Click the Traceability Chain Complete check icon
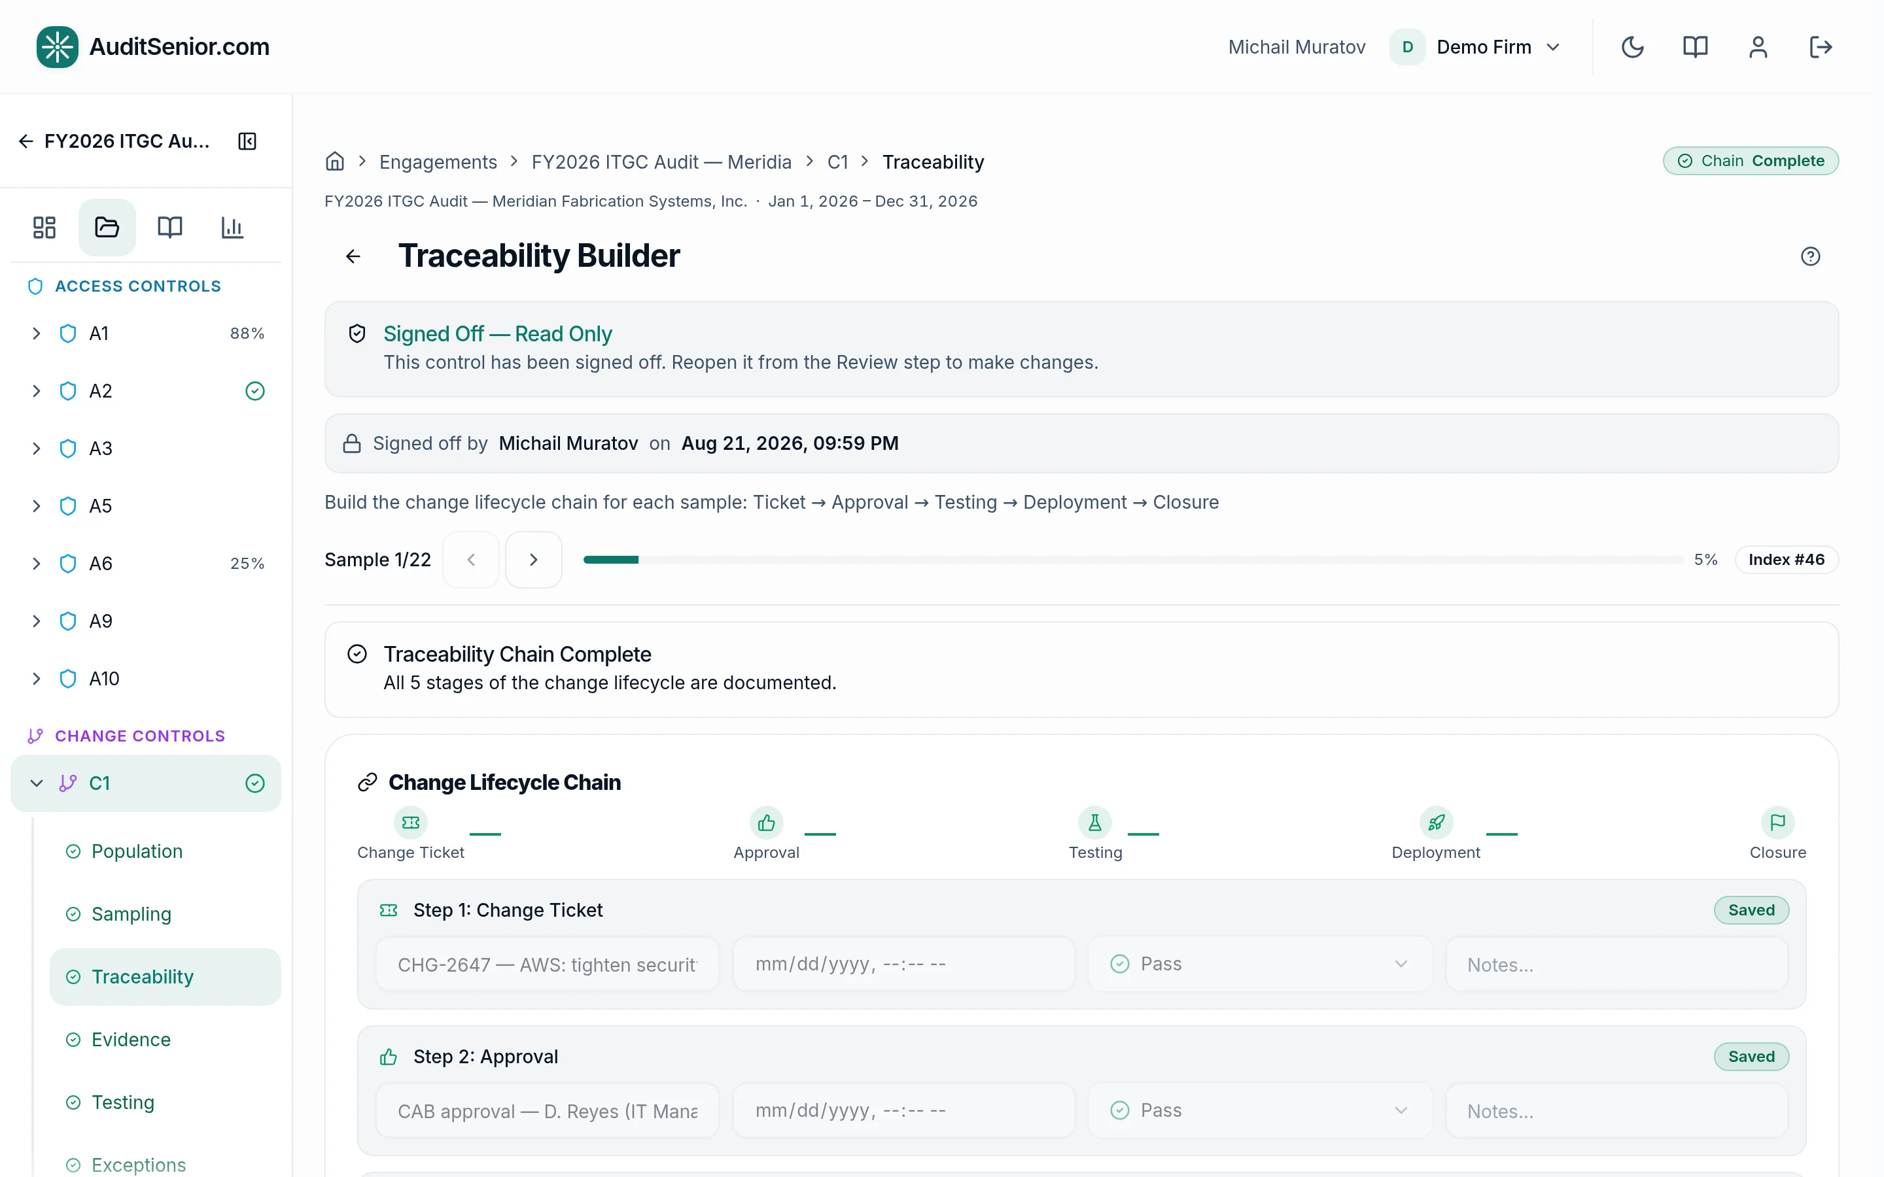Viewport: 1884px width, 1177px height. (x=357, y=654)
